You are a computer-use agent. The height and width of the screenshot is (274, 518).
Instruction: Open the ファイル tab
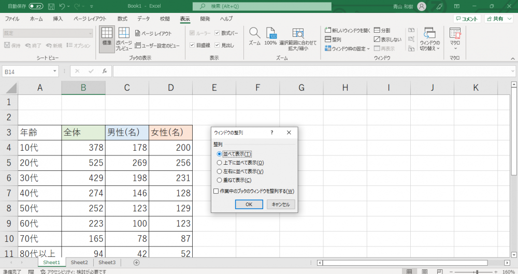pyautogui.click(x=12, y=19)
